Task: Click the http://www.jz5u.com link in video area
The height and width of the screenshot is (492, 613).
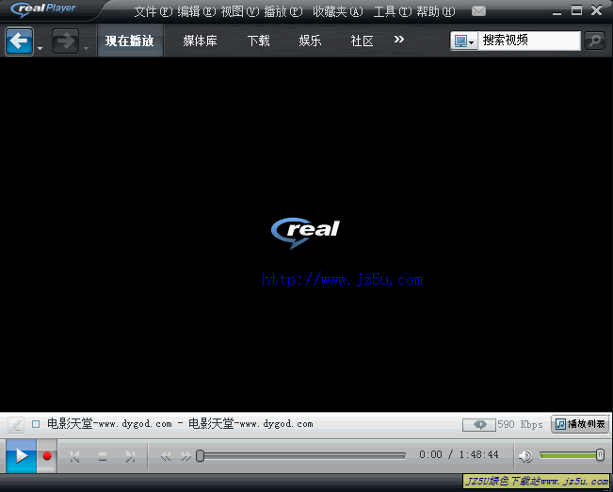Action: point(342,280)
